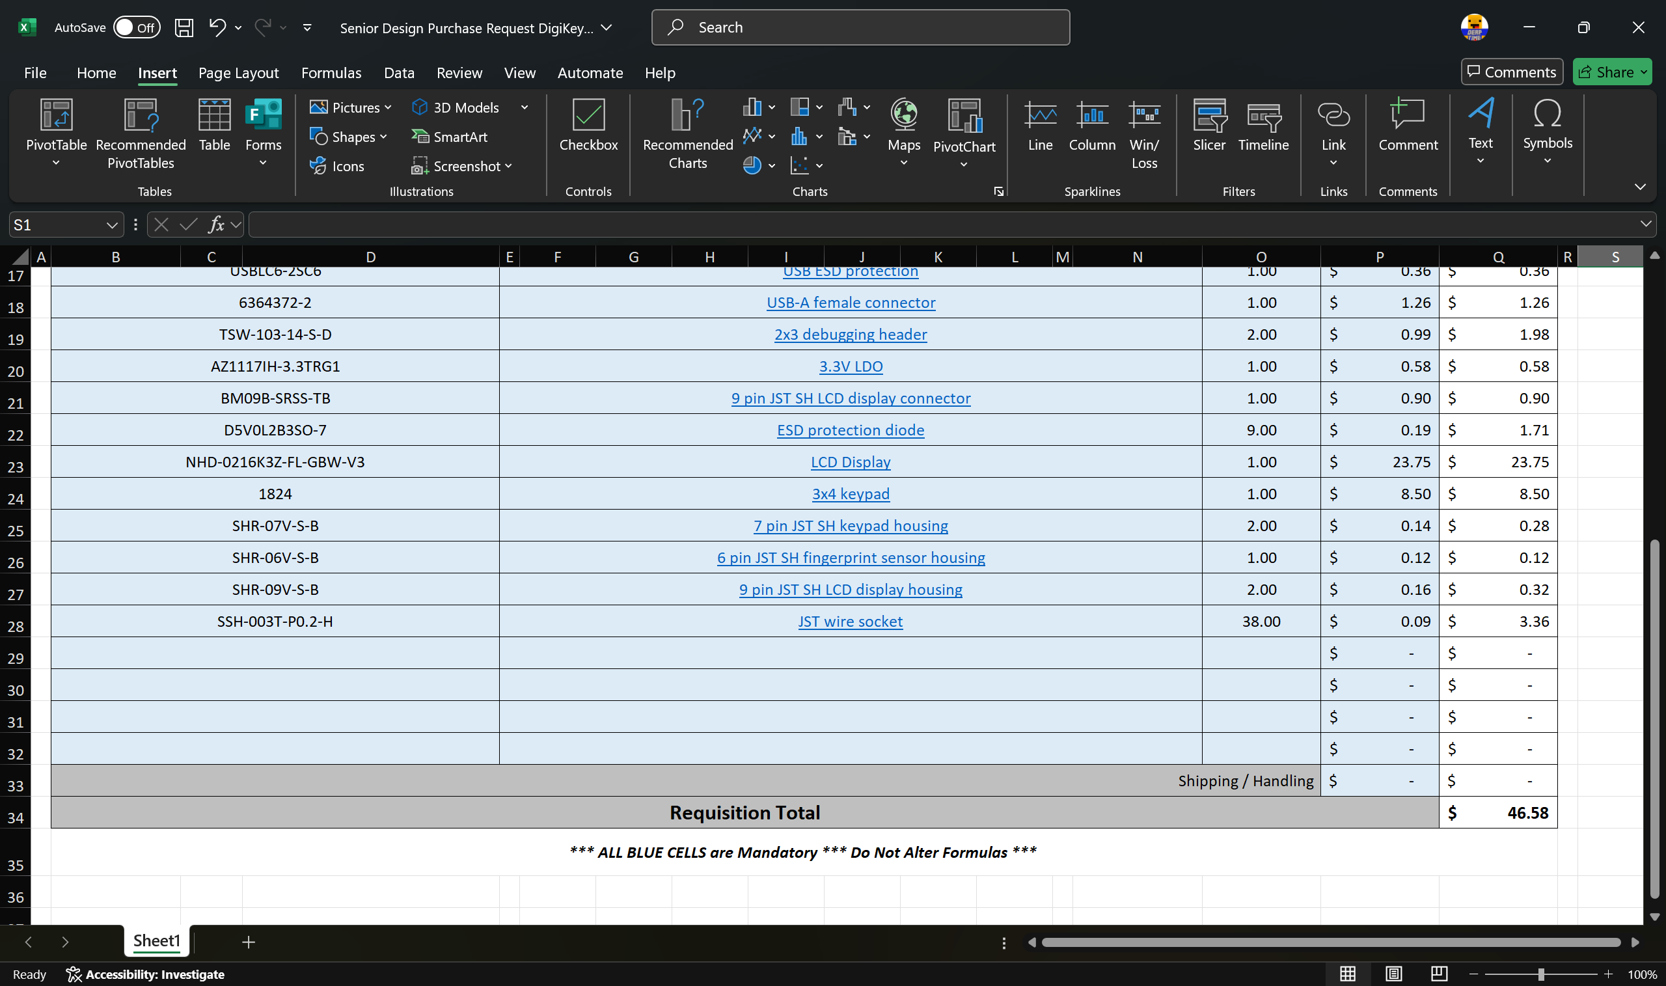Open the LCD Display hyperlink
This screenshot has height=986, width=1666.
click(851, 462)
